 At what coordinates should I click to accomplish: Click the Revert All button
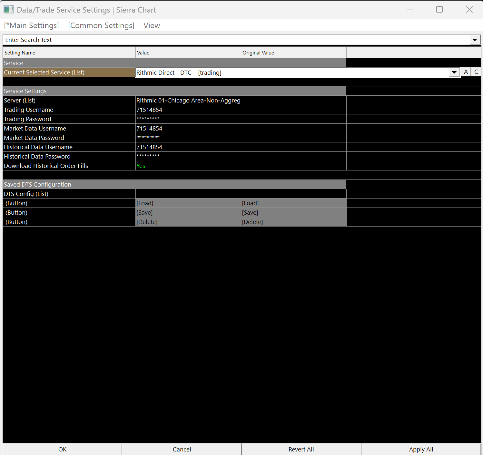pos(301,449)
